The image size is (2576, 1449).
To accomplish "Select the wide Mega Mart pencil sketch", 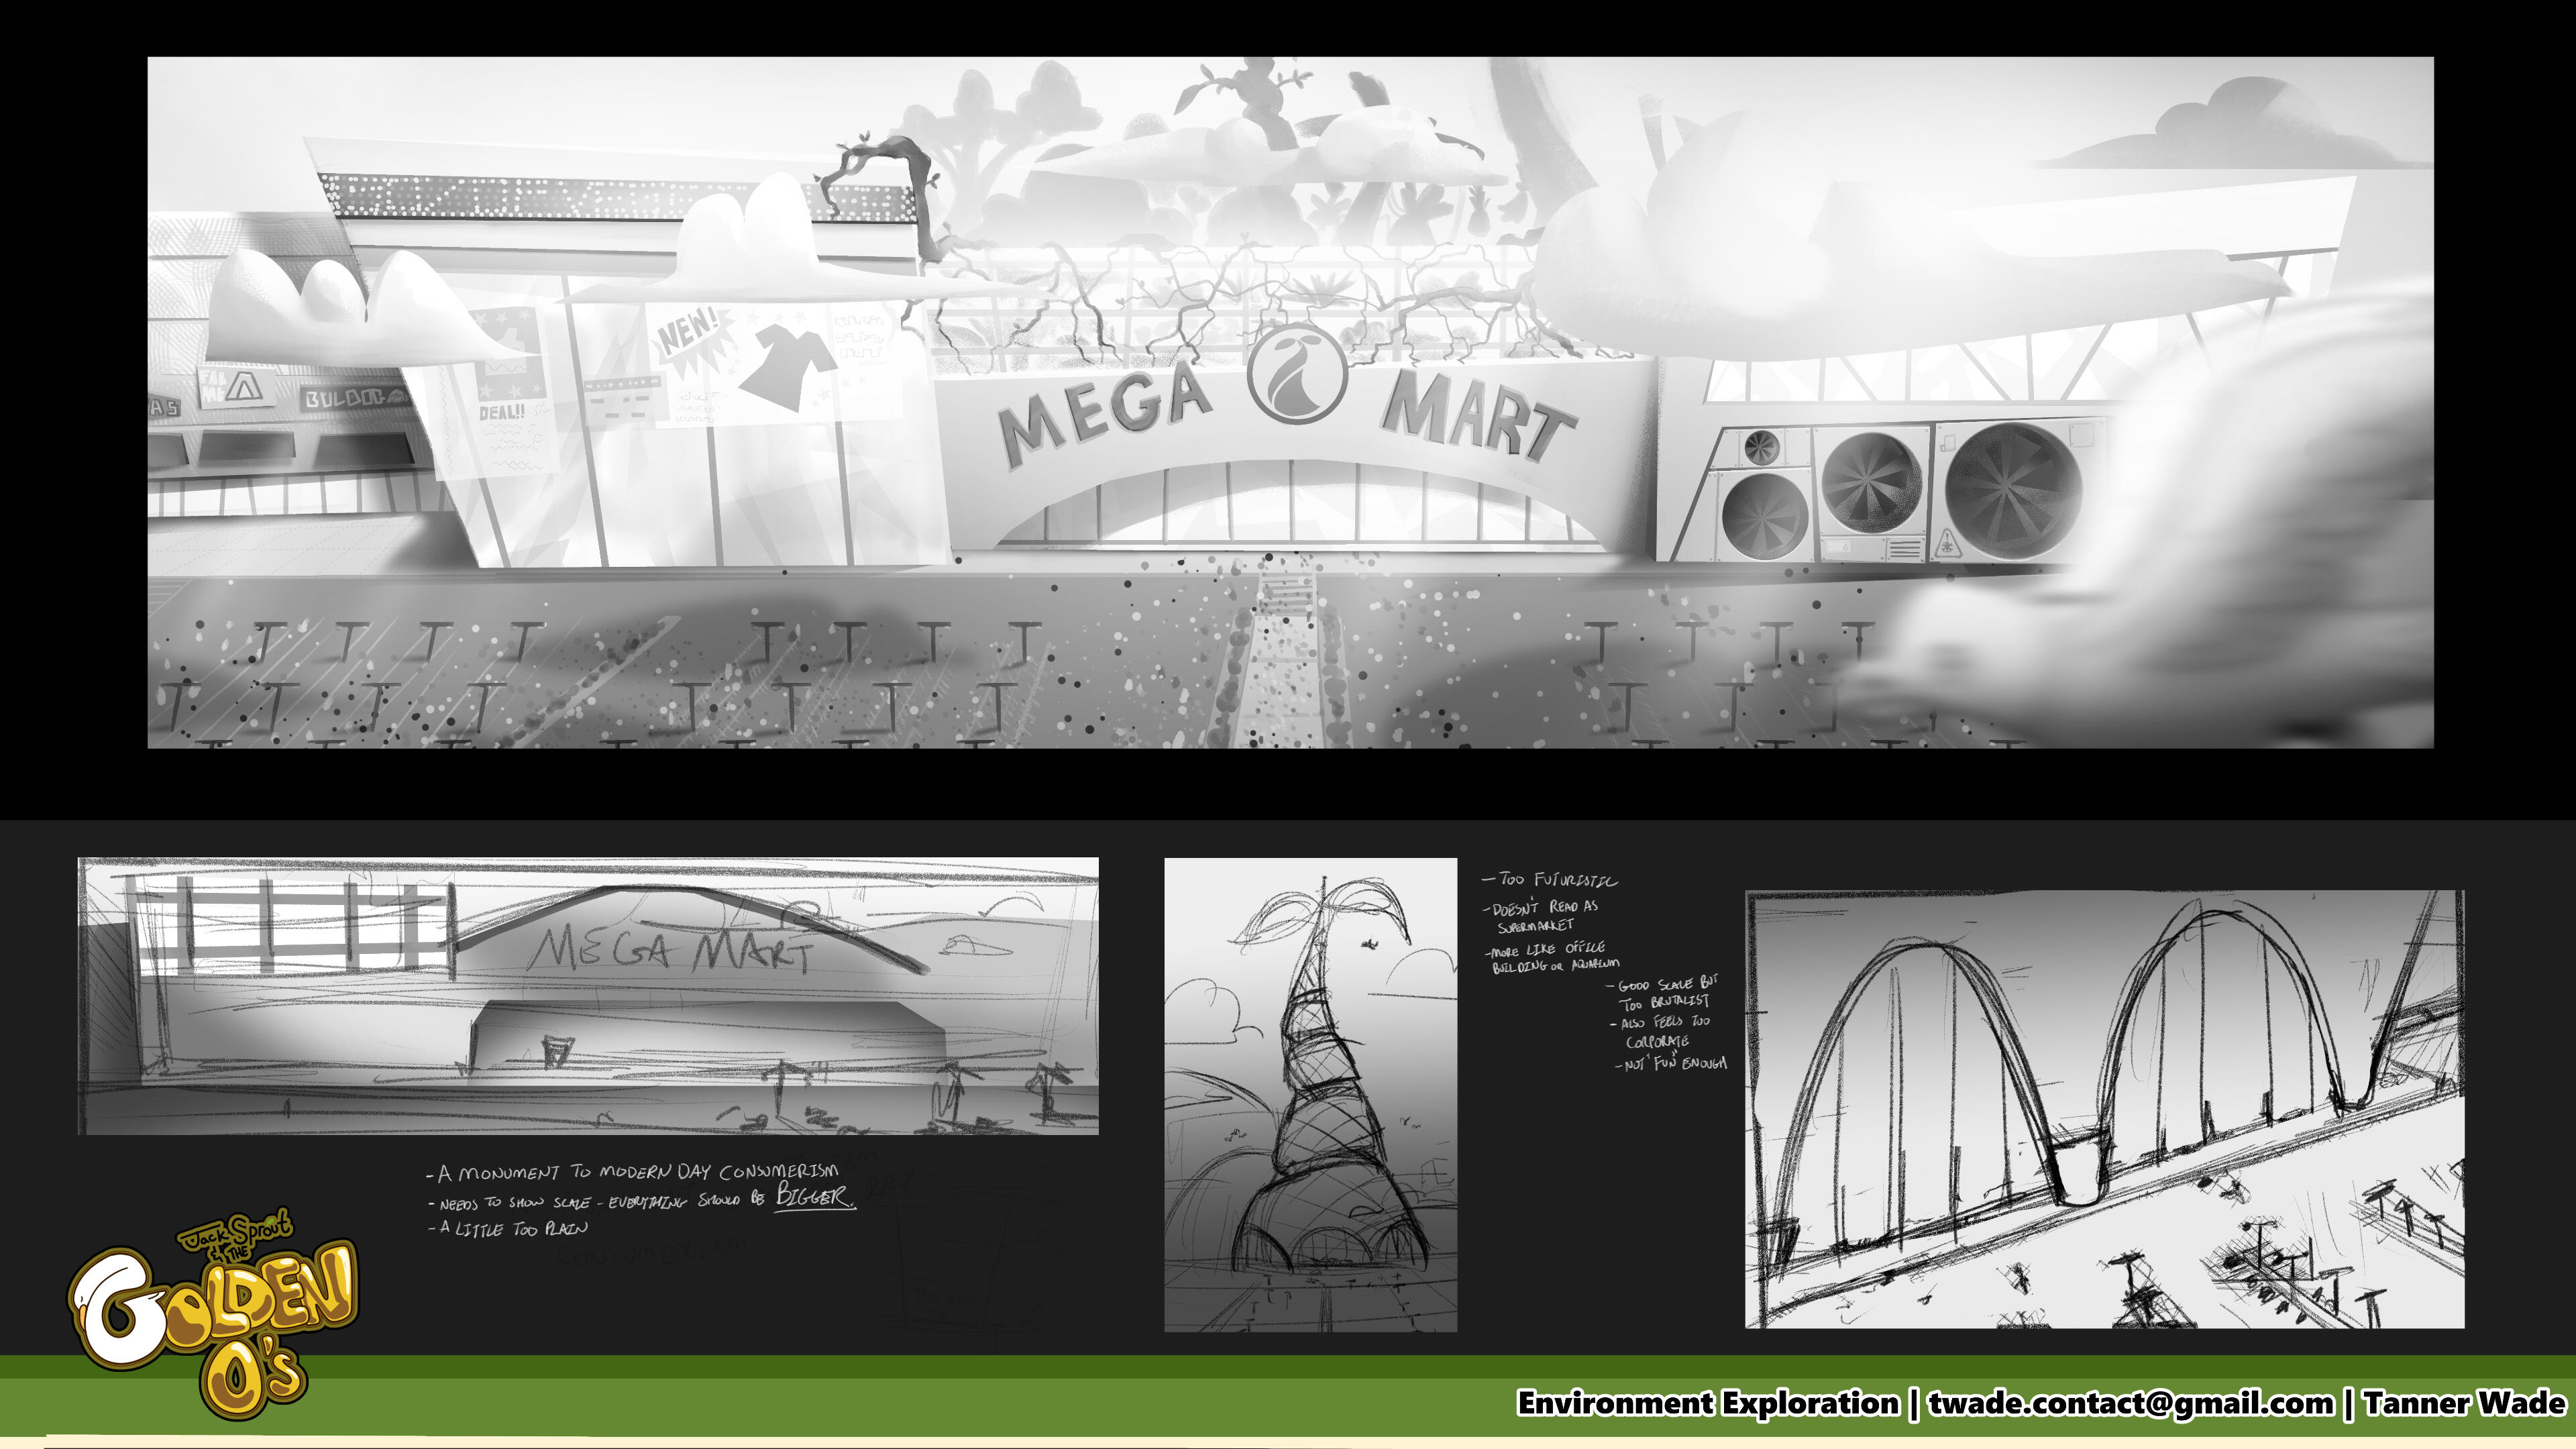I will click(588, 996).
